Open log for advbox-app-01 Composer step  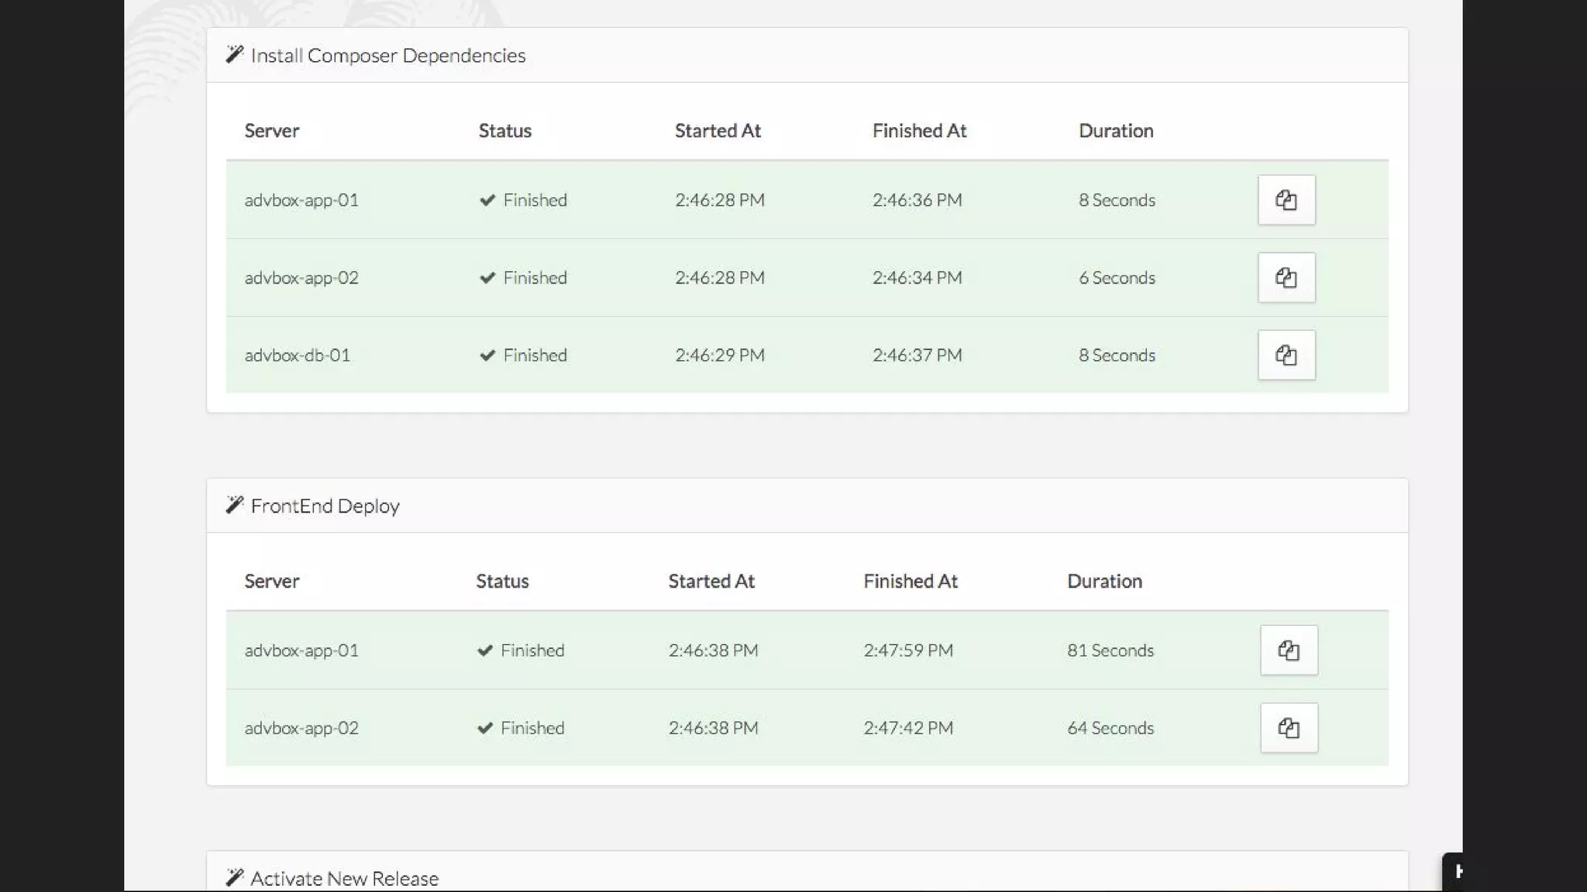click(1286, 200)
